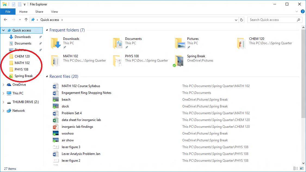This screenshot has width=306, height=172.
Task: Select the Lever Analysis Problem Jan file
Action: [81, 154]
